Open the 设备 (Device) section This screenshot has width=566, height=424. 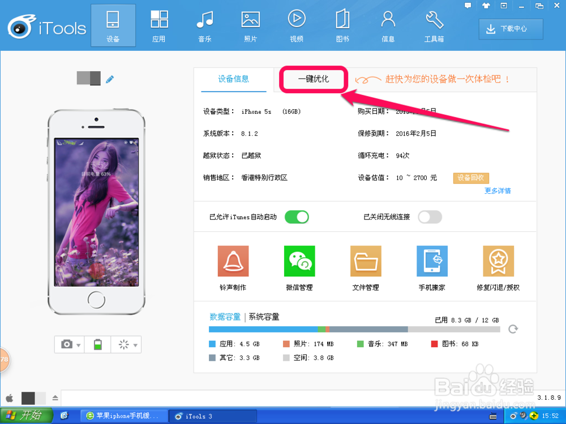[113, 25]
